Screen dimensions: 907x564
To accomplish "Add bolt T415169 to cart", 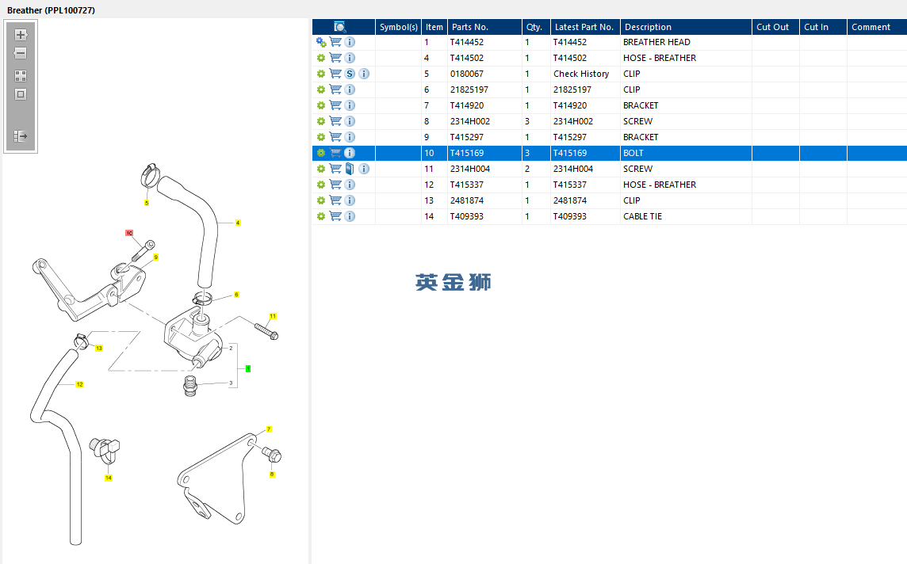I will tap(335, 153).
